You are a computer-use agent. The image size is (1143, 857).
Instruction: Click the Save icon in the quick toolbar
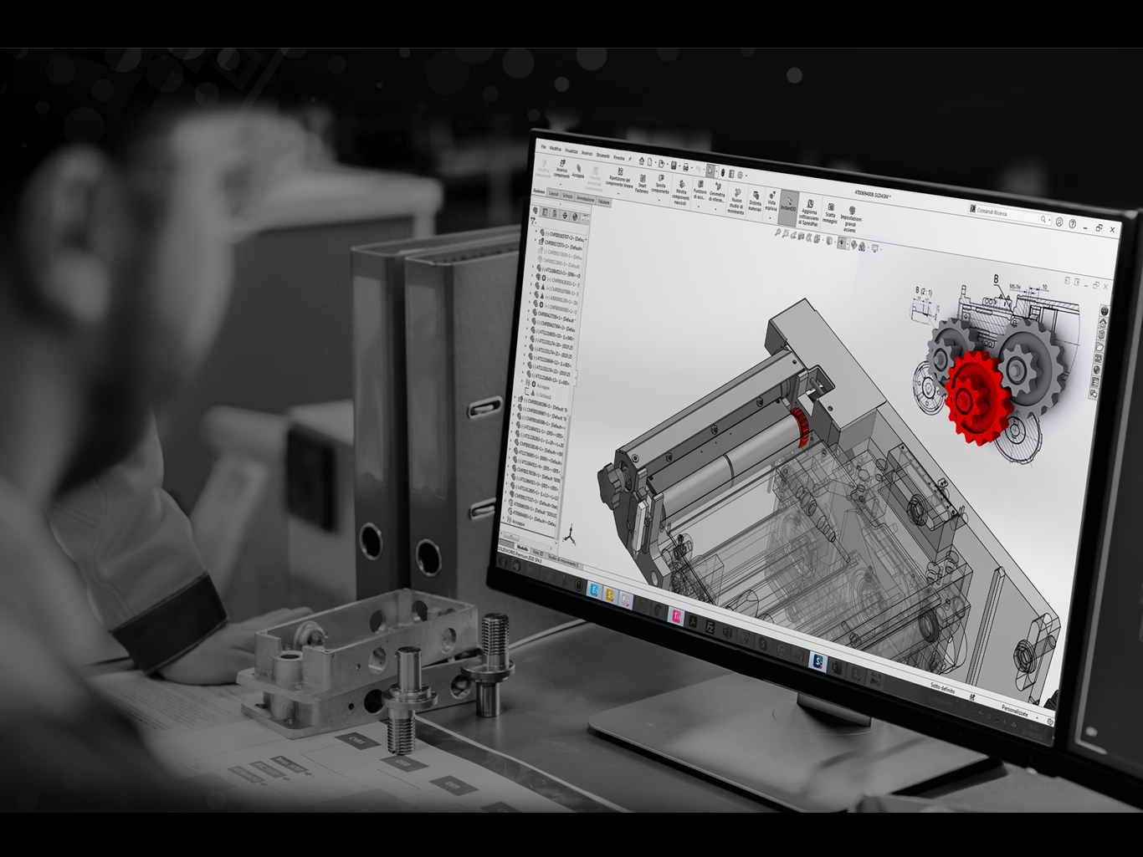pyautogui.click(x=674, y=165)
